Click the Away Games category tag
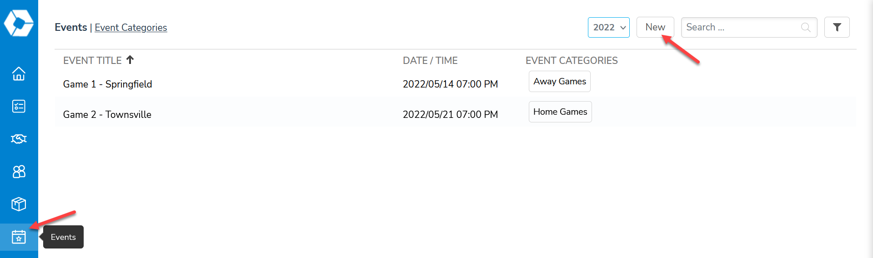Image resolution: width=873 pixels, height=258 pixels. [x=559, y=81]
